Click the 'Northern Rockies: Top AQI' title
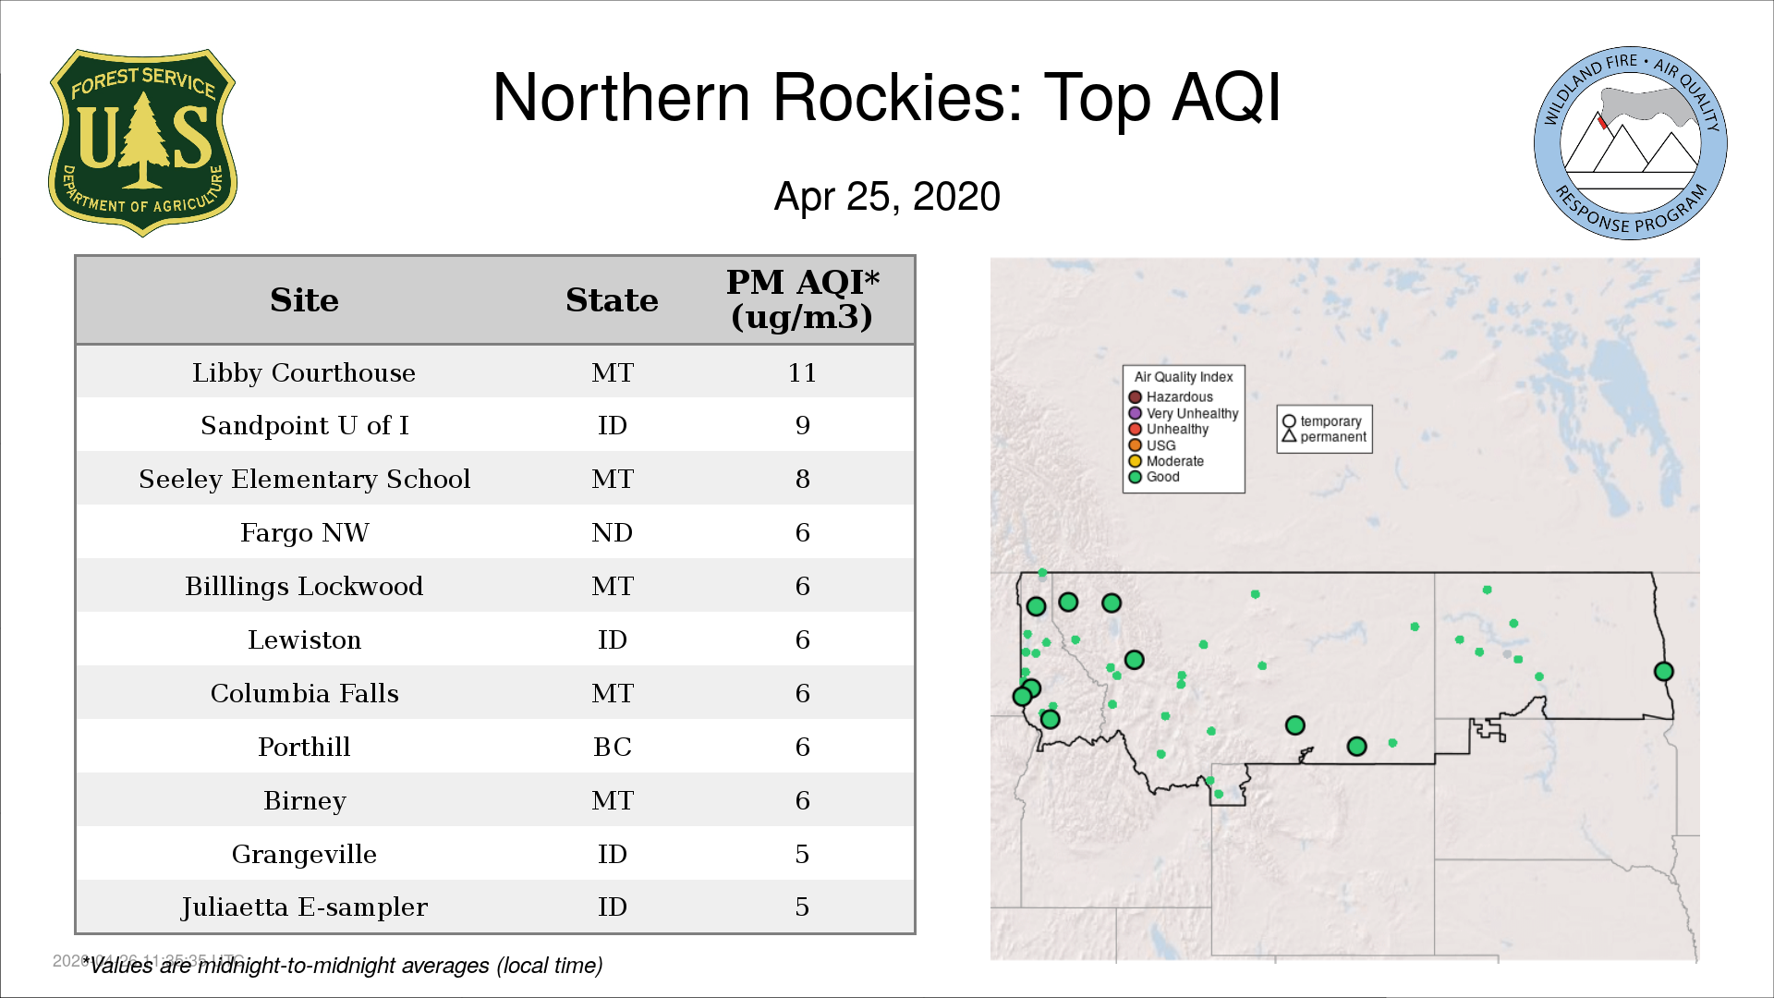Image resolution: width=1774 pixels, height=998 pixels. pyautogui.click(x=887, y=97)
